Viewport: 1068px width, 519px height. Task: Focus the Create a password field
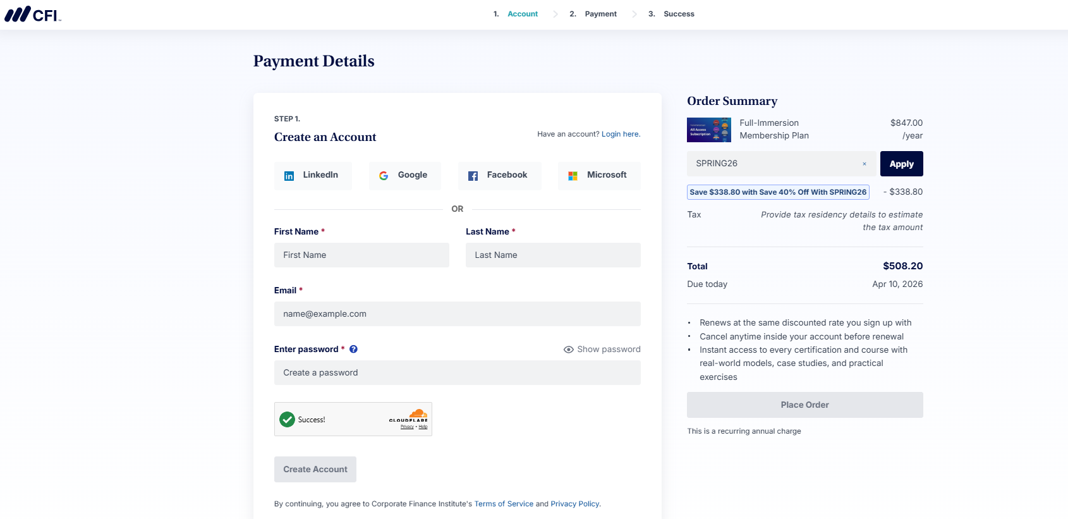pyautogui.click(x=458, y=372)
